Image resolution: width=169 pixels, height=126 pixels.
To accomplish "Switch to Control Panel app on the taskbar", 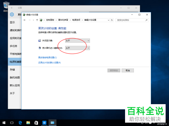I will (x=52, y=123).
